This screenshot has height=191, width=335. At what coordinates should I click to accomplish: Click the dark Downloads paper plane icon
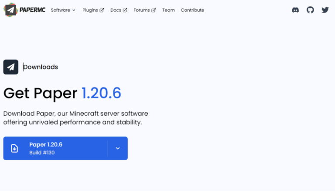coord(11,67)
